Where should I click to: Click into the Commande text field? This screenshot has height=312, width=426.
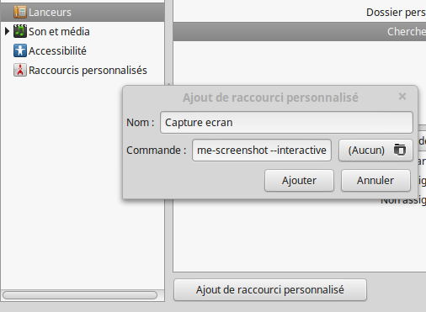(262, 151)
